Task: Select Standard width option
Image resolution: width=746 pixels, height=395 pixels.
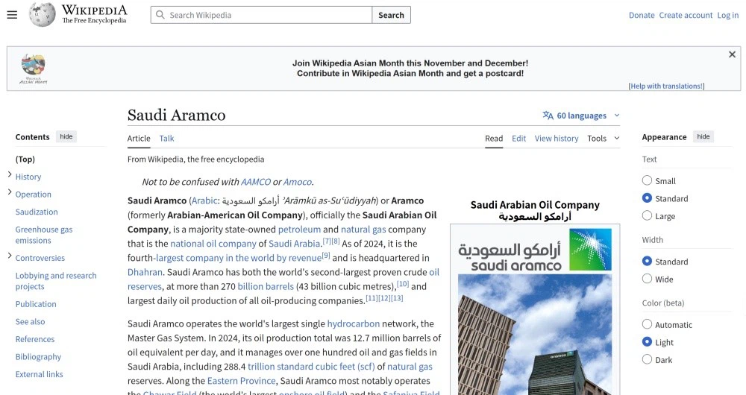Action: click(x=647, y=262)
